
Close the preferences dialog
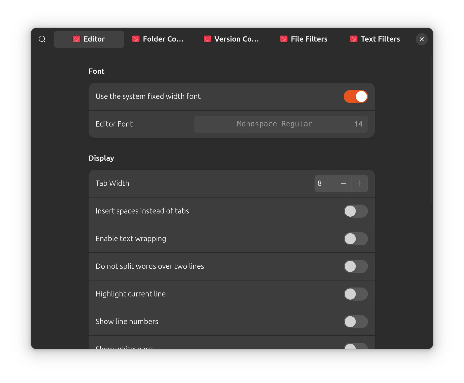coord(421,39)
